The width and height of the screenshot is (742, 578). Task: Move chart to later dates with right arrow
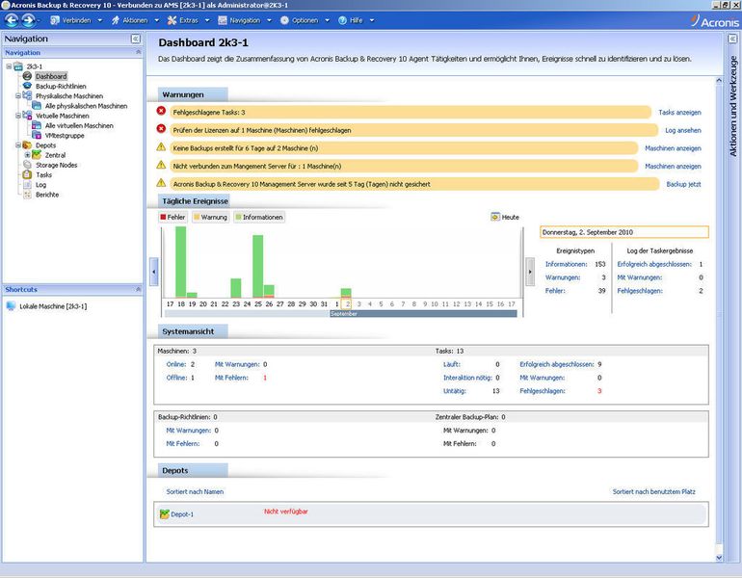click(x=530, y=272)
